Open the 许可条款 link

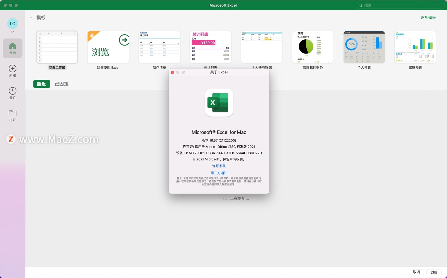click(x=219, y=166)
